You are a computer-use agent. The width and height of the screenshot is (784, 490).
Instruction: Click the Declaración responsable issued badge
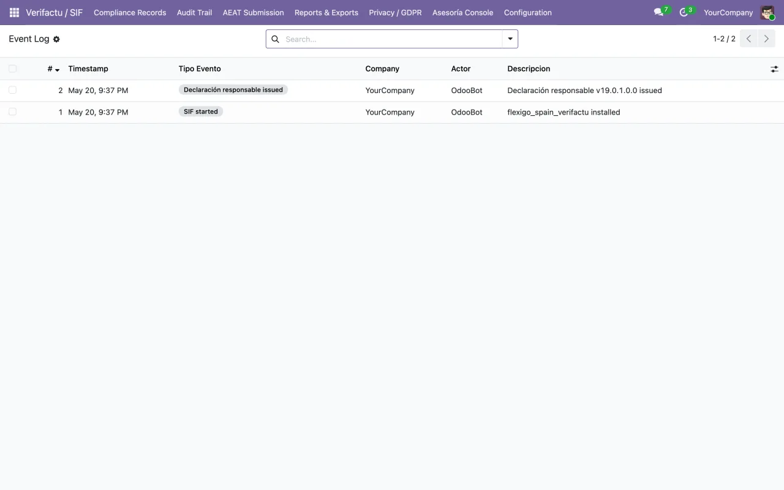233,89
